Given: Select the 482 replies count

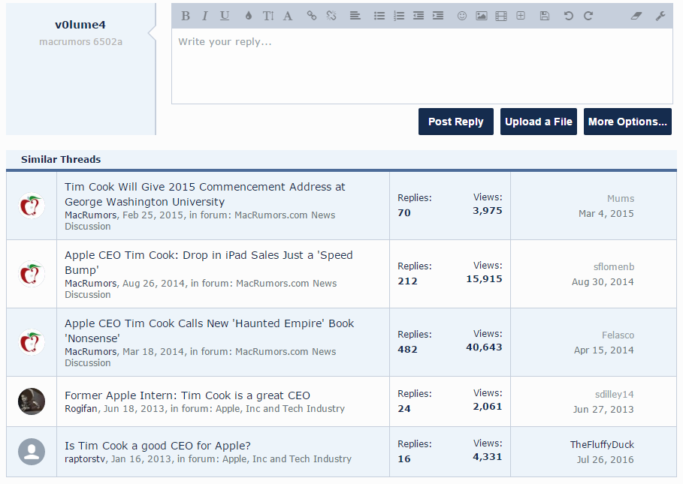Looking at the screenshot, I should [x=407, y=350].
